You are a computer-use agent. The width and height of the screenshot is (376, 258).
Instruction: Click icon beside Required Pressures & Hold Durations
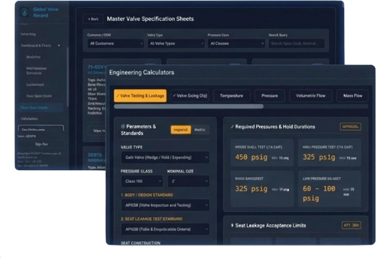pyautogui.click(x=232, y=127)
